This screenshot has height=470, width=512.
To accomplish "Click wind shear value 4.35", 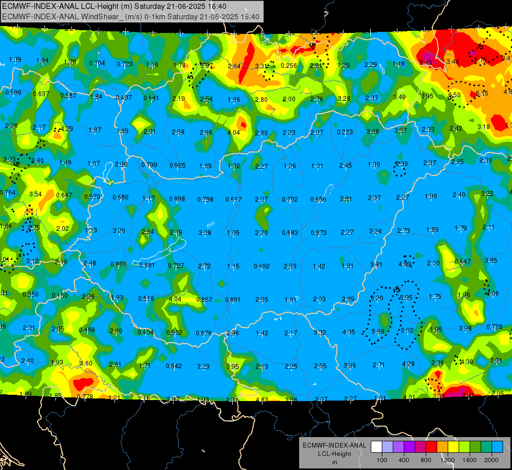I will 348,332.
